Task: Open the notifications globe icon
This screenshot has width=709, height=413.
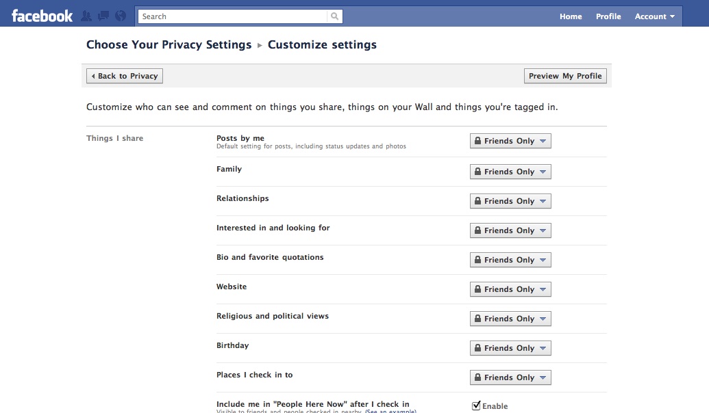Action: (x=121, y=16)
